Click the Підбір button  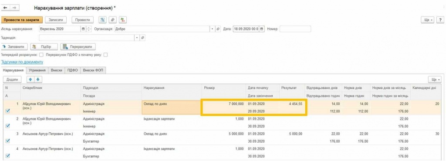[44, 47]
